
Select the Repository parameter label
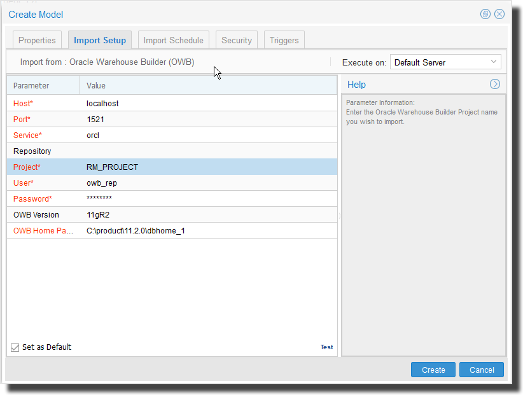point(32,151)
